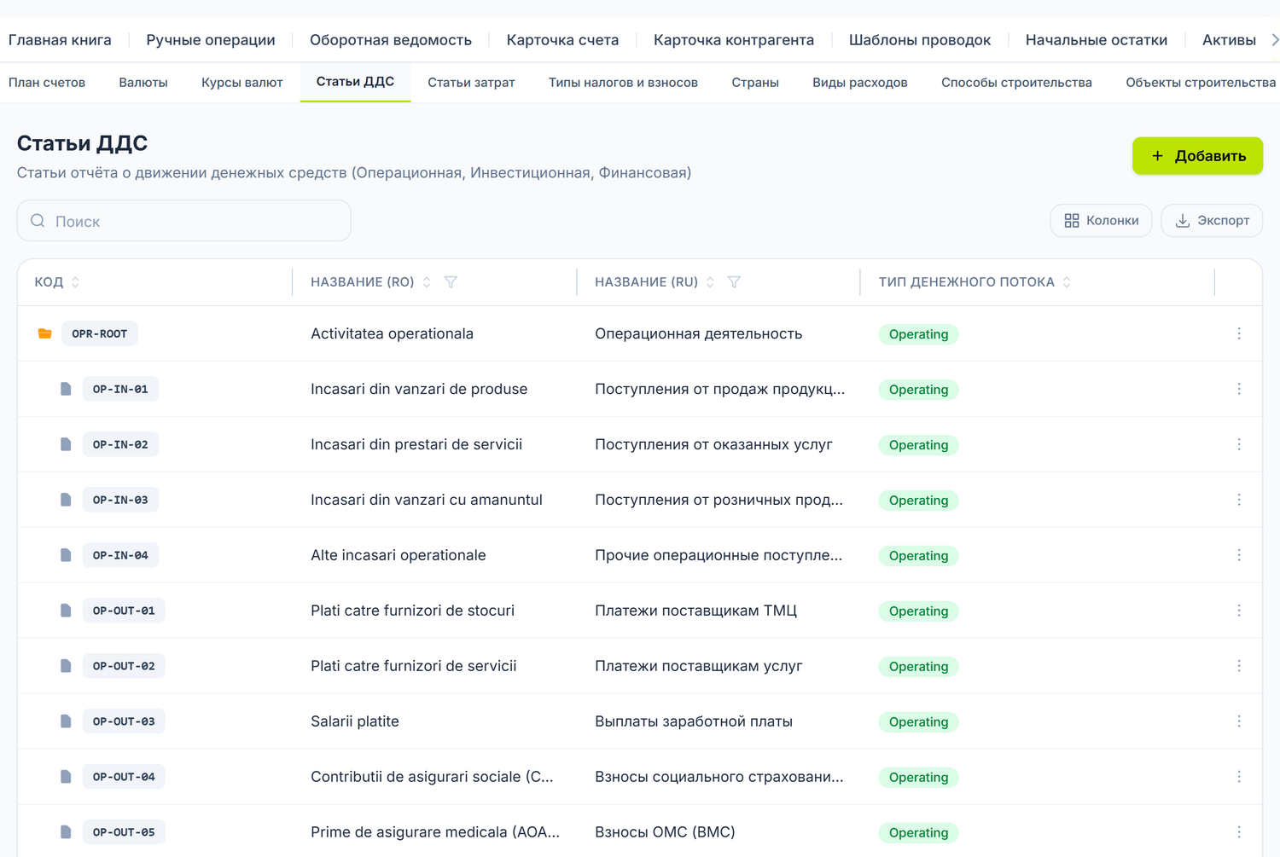Open row menu for Incasari din vanzari de produse
The height and width of the screenshot is (857, 1280).
coord(1239,389)
